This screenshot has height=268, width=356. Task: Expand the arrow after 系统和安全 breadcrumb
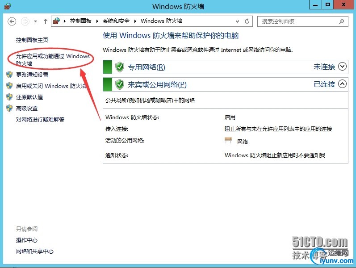pos(135,21)
